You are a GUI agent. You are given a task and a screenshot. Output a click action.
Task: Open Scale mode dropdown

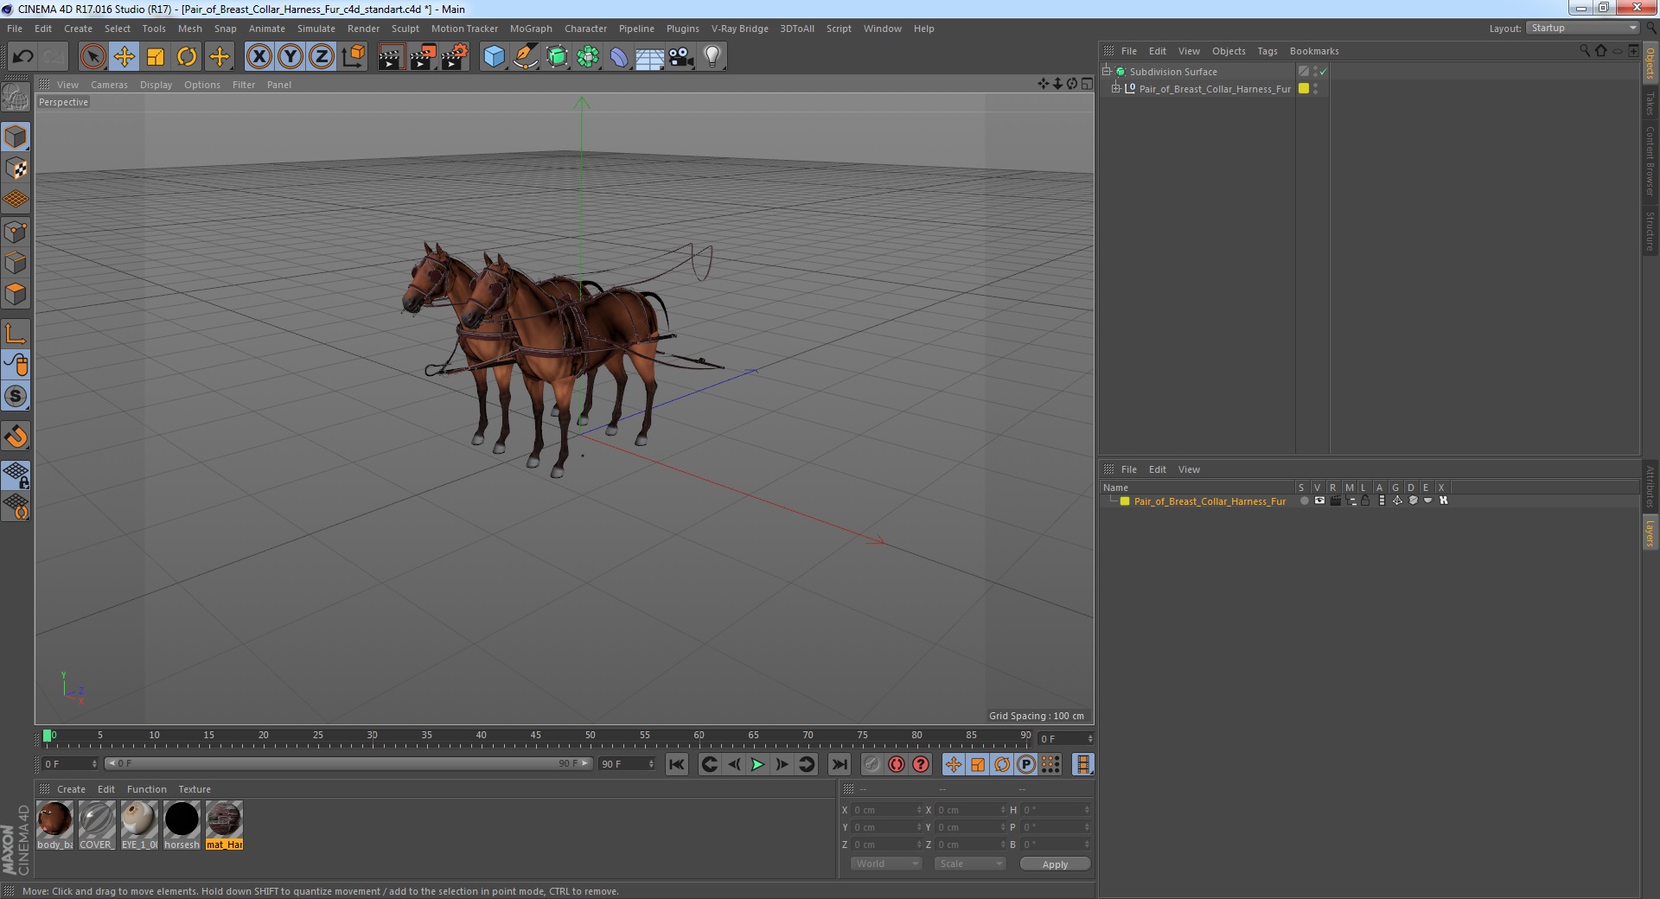(970, 864)
